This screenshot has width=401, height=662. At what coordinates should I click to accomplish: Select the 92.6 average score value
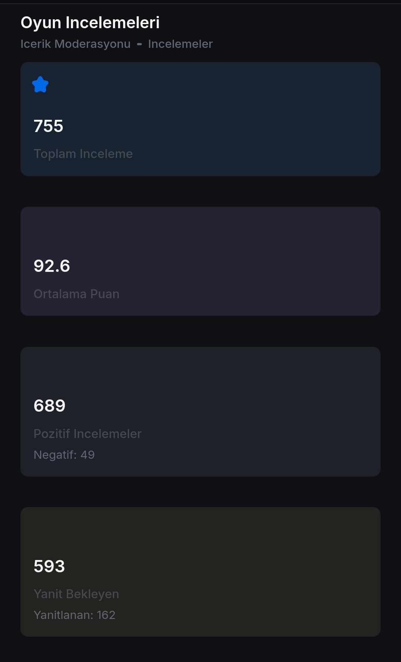pos(52,266)
